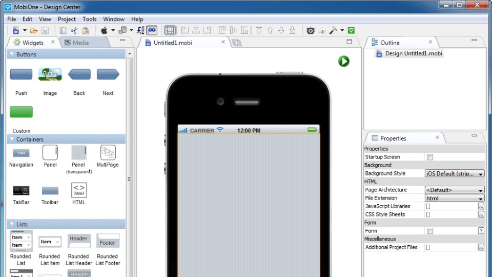Open the File Extension dropdown

pyautogui.click(x=455, y=198)
